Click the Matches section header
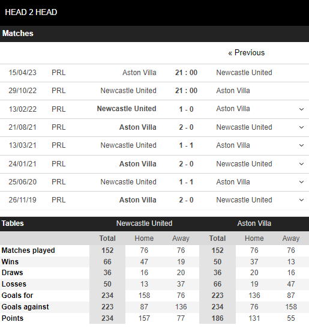Screen dimensions: 309x334 click(x=18, y=34)
